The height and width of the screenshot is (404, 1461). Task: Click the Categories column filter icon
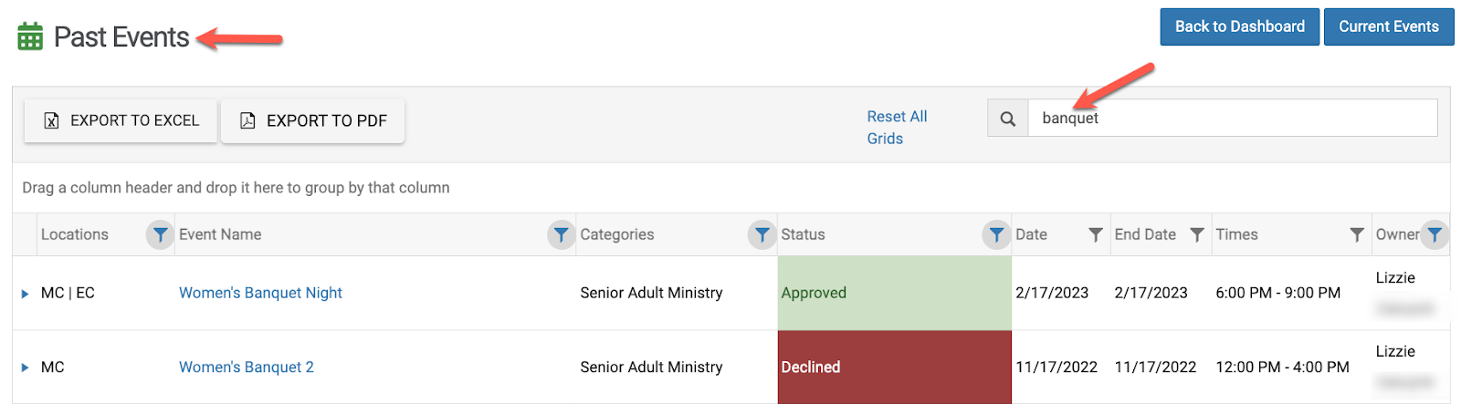point(762,234)
